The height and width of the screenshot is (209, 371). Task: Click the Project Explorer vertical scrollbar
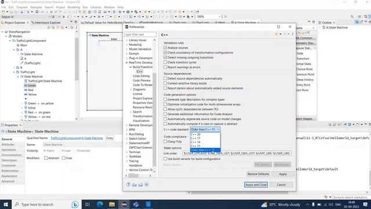click(77, 59)
